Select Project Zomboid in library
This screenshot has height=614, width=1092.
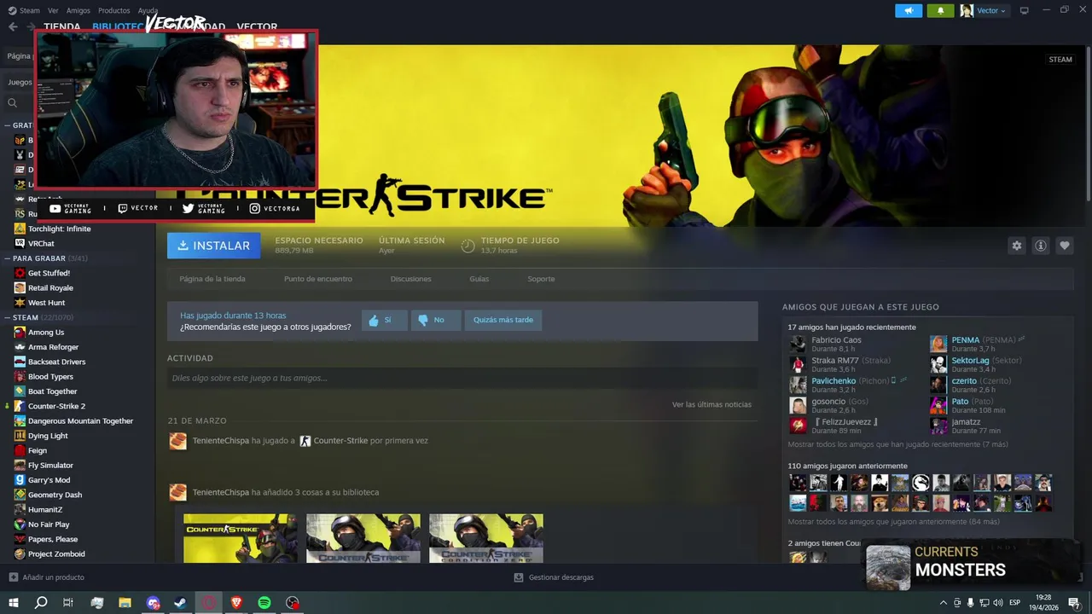pos(56,553)
